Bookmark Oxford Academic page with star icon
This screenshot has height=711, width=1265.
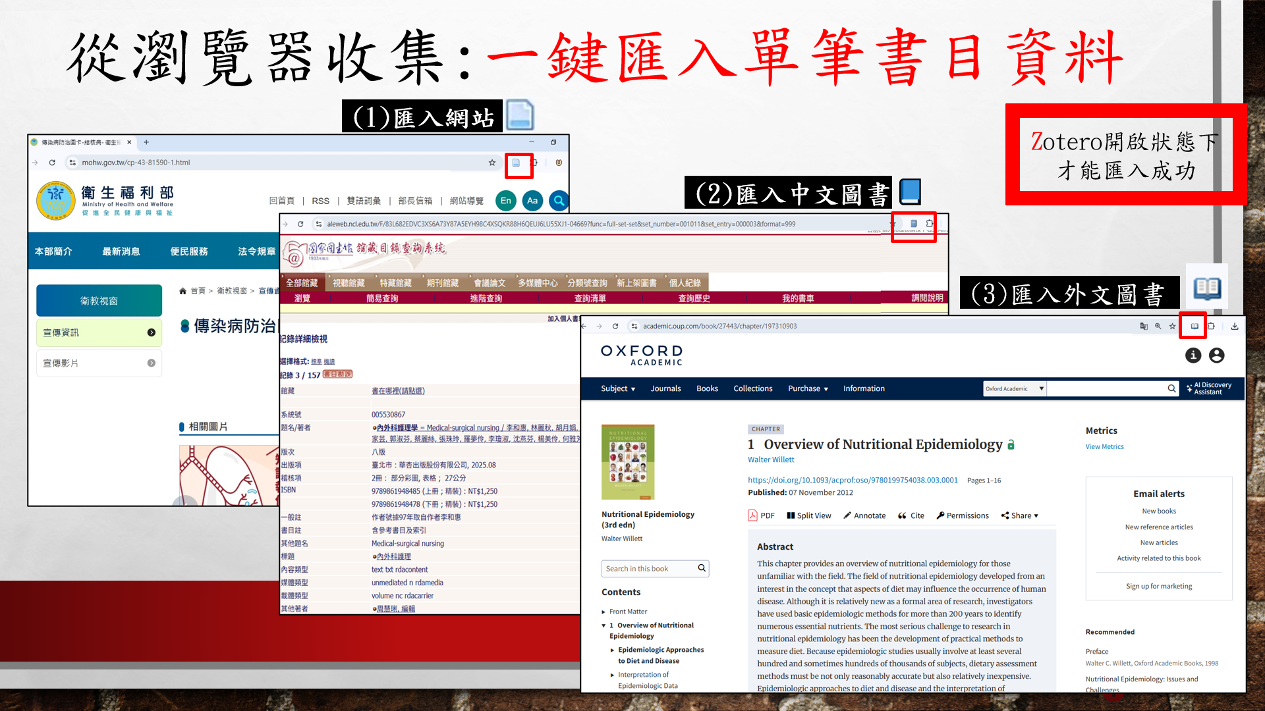1172,326
